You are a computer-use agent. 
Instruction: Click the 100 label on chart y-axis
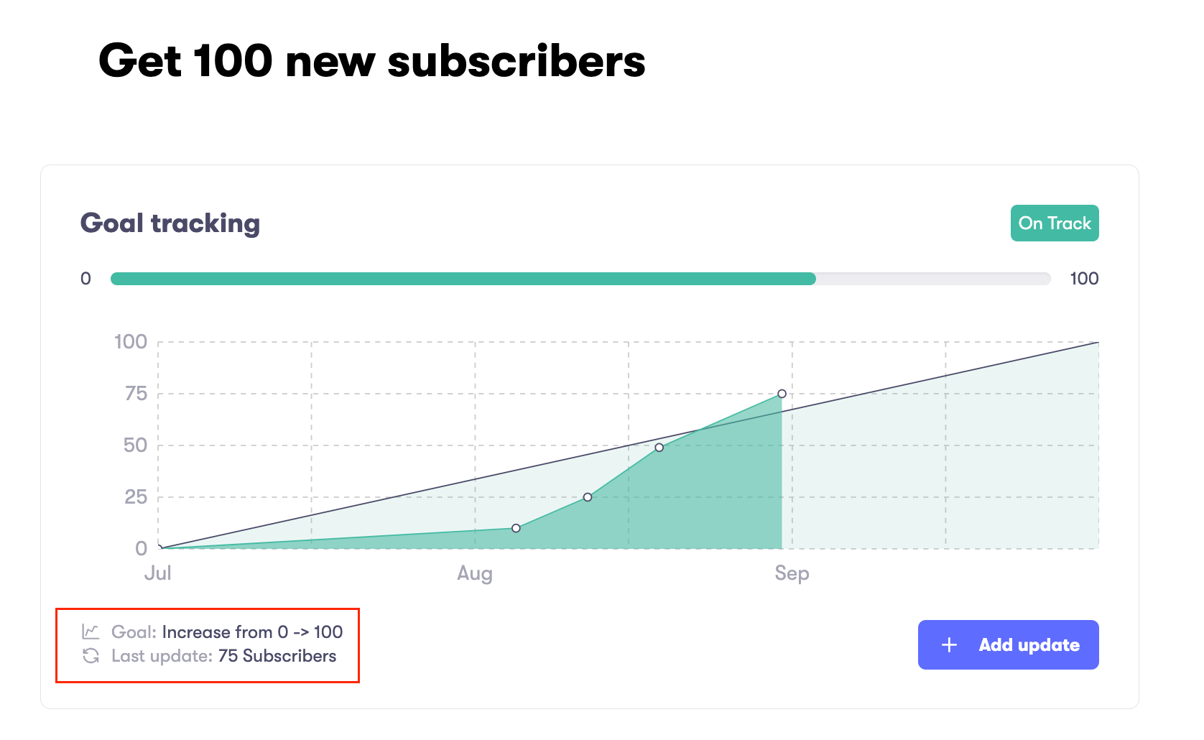tap(131, 341)
